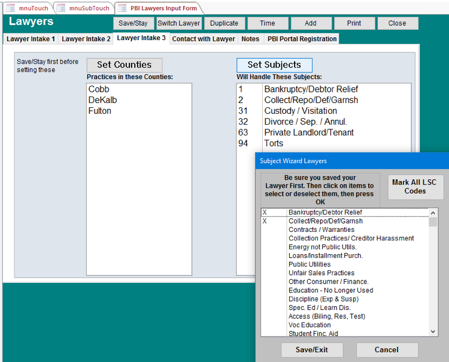Select DeKalb in the counties list
The width and height of the screenshot is (449, 362).
click(99, 100)
